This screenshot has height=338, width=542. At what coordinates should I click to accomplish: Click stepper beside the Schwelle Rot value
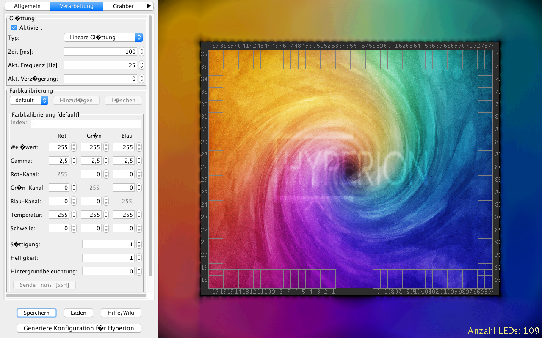[x=74, y=228]
